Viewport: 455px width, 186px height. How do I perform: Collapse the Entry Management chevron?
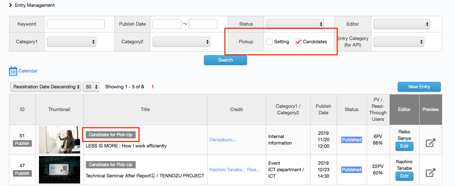[x=10, y=5]
